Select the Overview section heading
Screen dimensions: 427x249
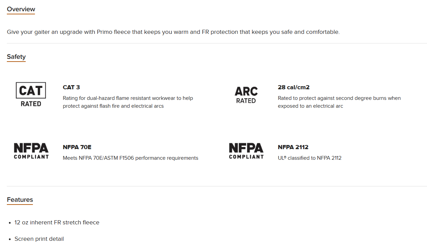coord(21,9)
